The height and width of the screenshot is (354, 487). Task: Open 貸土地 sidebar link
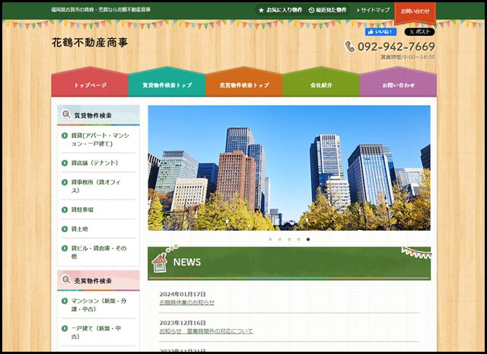coord(79,229)
